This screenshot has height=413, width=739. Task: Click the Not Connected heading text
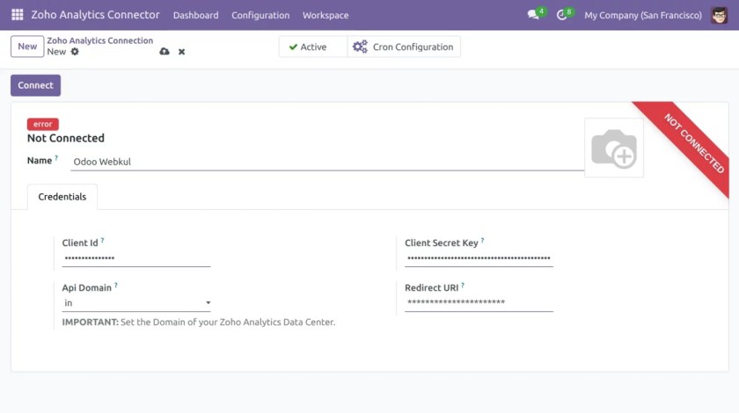click(65, 138)
